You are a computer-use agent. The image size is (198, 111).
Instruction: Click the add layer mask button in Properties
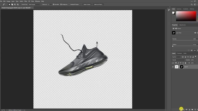click(x=195, y=33)
